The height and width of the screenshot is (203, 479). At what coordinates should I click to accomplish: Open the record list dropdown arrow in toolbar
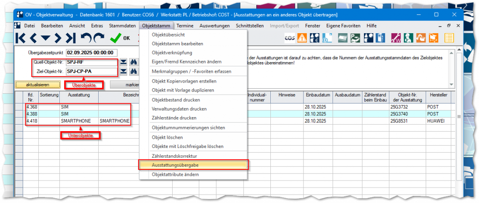click(x=45, y=38)
